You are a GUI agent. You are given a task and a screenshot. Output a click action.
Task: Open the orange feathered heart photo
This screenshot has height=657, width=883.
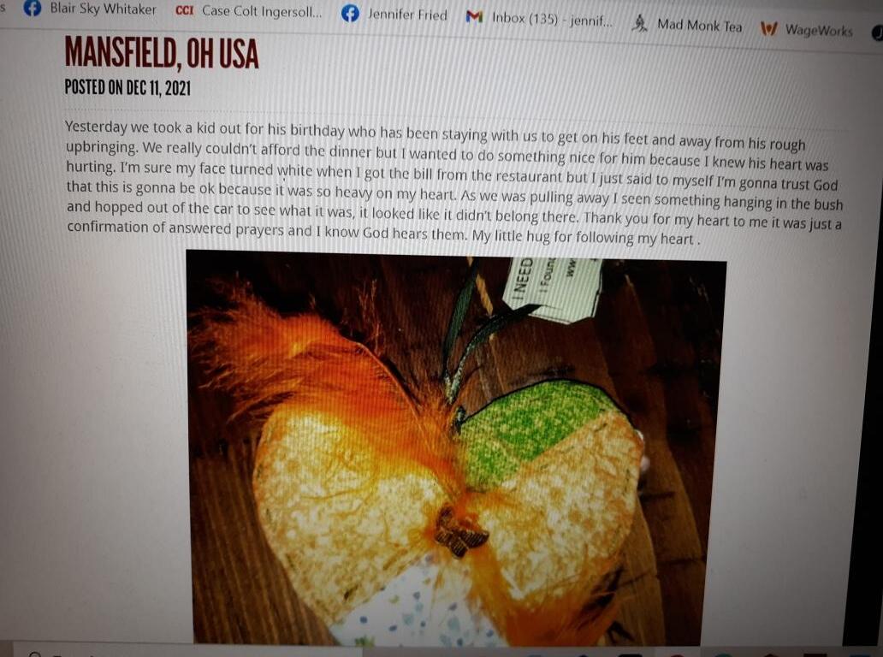(x=455, y=448)
